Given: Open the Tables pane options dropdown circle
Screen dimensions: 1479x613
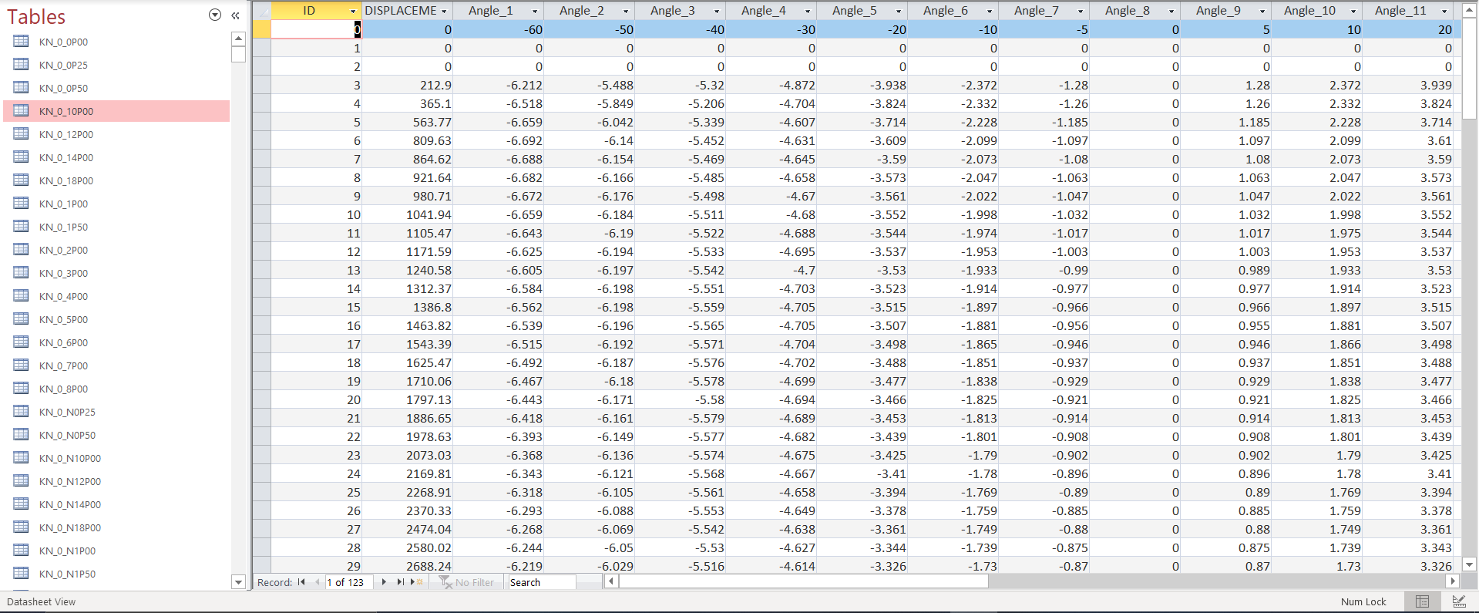Looking at the screenshot, I should tap(215, 15).
